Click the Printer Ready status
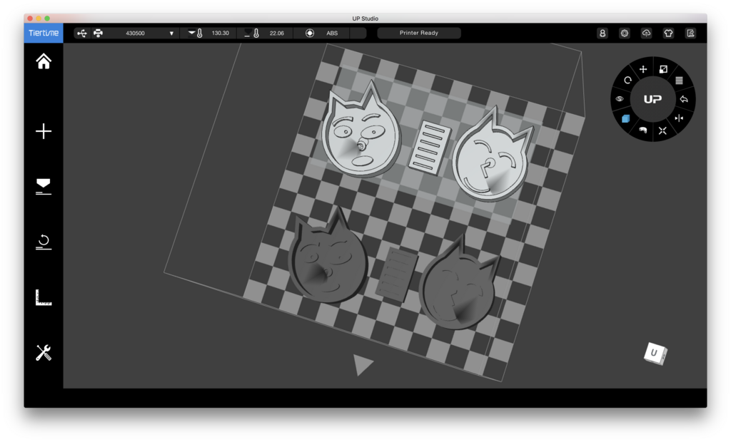The image size is (731, 442). [418, 33]
